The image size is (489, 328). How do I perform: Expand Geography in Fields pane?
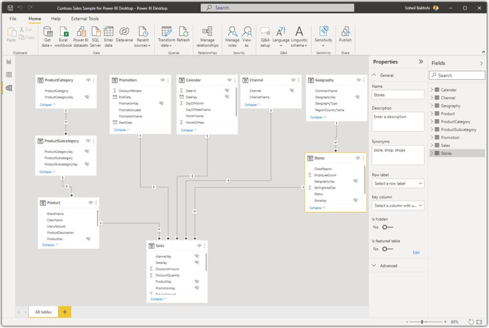432,106
